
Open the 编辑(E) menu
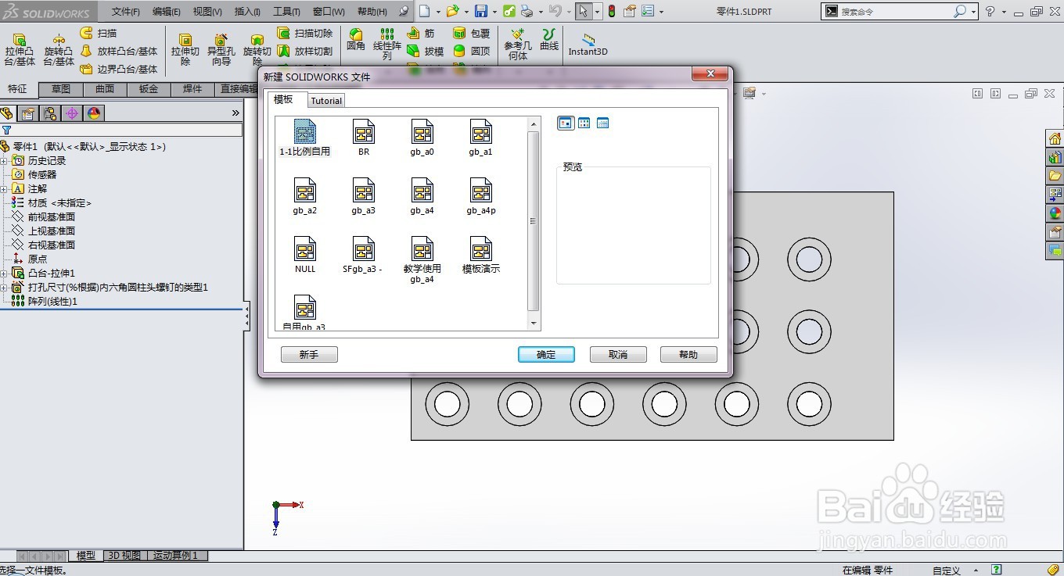(167, 12)
